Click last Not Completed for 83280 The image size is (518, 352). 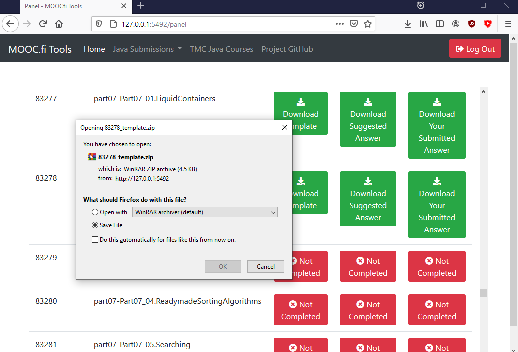(x=437, y=310)
